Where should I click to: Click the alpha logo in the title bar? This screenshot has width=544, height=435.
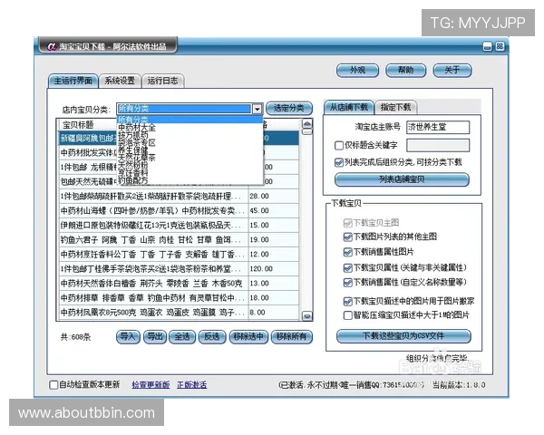[52, 46]
